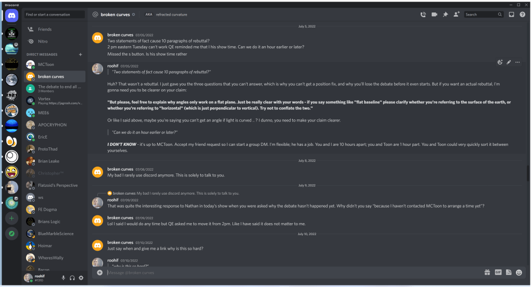Click the gift Nitro icon

click(x=487, y=272)
